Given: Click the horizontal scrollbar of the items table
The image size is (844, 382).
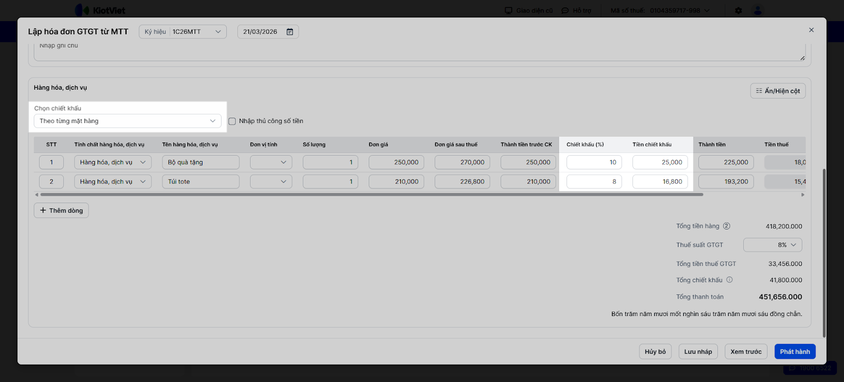Looking at the screenshot, I should tap(371, 195).
